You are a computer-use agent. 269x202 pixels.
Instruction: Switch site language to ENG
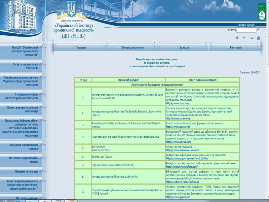pos(251,25)
